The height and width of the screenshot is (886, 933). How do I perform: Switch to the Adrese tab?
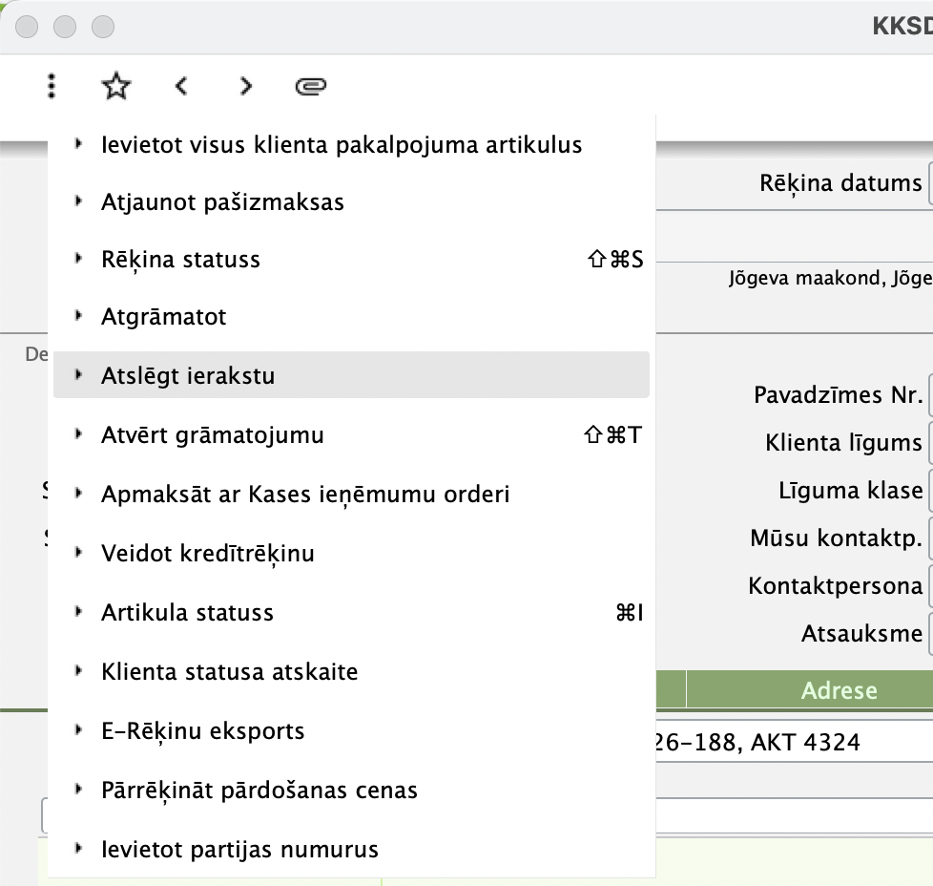839,689
